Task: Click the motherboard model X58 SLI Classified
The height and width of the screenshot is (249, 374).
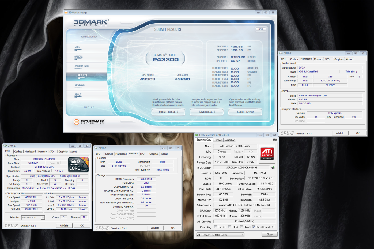Action: (x=318, y=72)
